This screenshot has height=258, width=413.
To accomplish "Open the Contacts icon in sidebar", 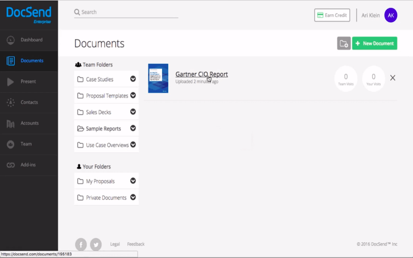I will click(x=10, y=102).
